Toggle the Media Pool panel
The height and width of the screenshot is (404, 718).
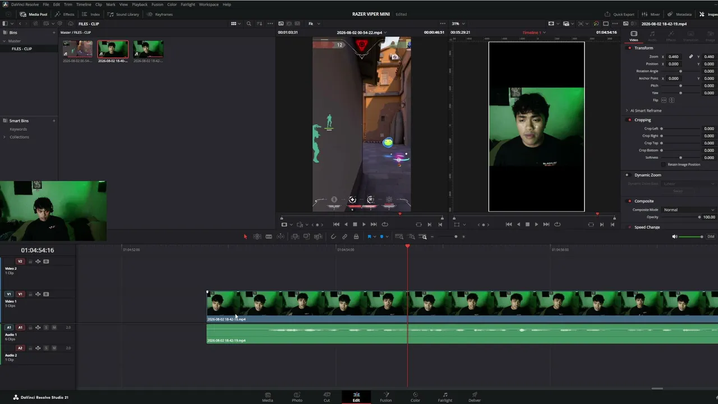pyautogui.click(x=34, y=14)
